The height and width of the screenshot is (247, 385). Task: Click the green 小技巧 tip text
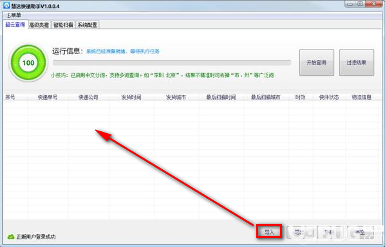click(162, 75)
